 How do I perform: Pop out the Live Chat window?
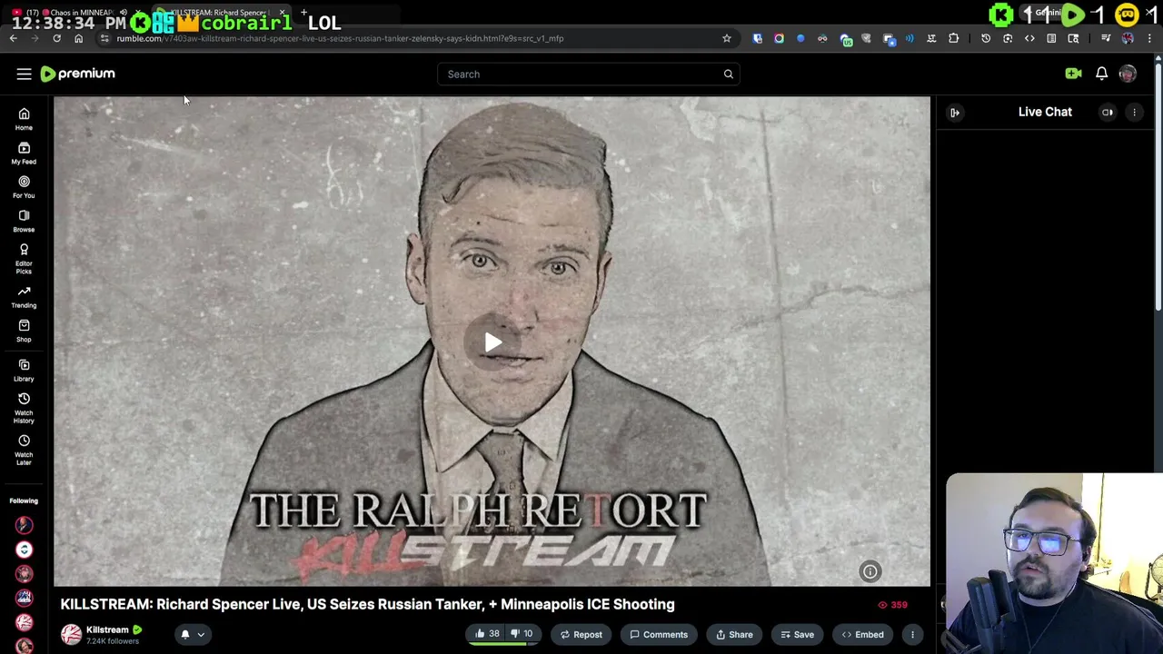[1108, 112]
